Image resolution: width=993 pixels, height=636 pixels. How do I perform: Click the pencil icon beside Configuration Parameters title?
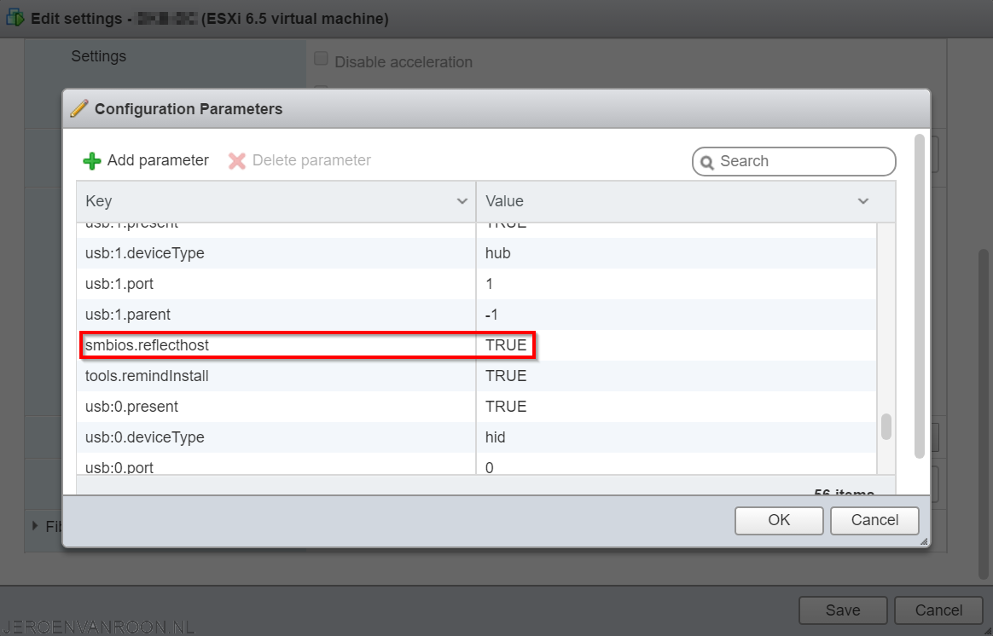(x=79, y=108)
